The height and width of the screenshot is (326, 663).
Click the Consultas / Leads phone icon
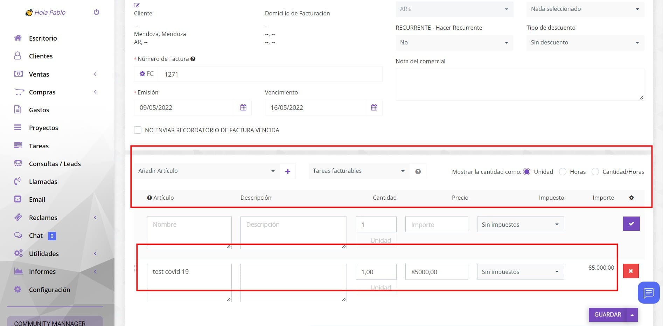[x=18, y=163]
